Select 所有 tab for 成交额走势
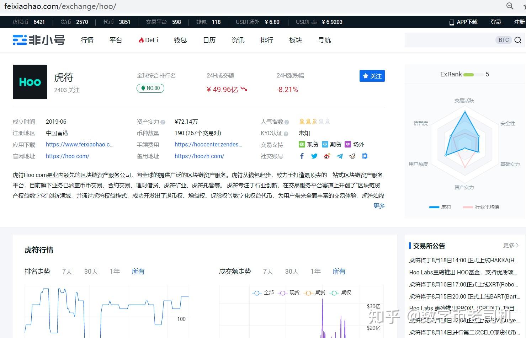This screenshot has width=526, height=338. tap(339, 272)
